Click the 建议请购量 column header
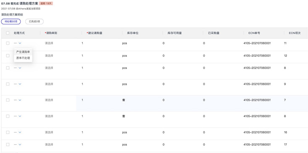Screen dimensions: 308x153 tap(95, 33)
